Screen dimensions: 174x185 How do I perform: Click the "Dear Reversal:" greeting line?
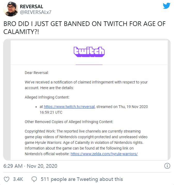pos(37,73)
